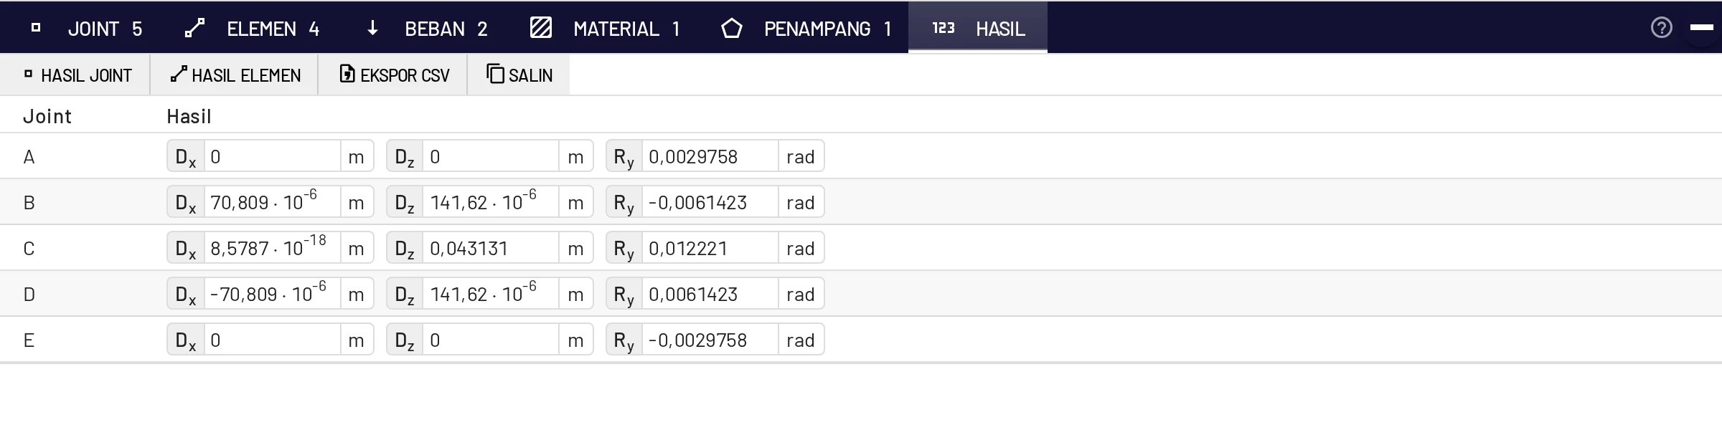Click the Hasil column header
This screenshot has height=430, width=1722.
coord(189,116)
